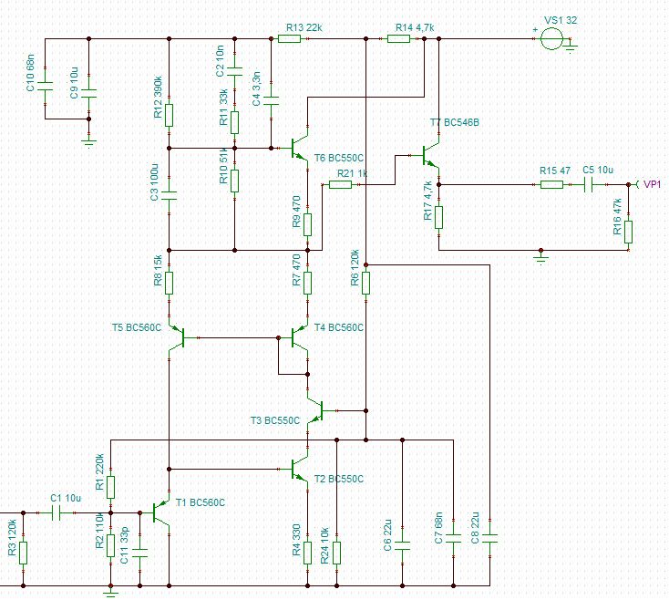Click the VP1 output probe marker

637,184
